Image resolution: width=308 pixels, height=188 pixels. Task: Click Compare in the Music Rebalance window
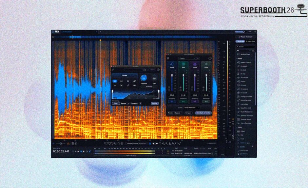click(x=188, y=113)
